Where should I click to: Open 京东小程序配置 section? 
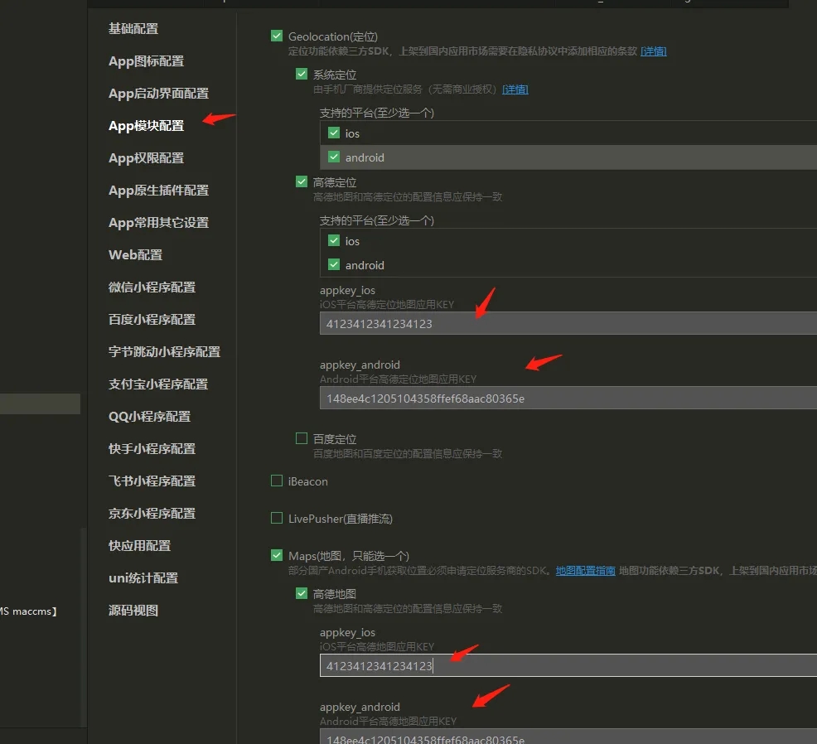coord(152,513)
